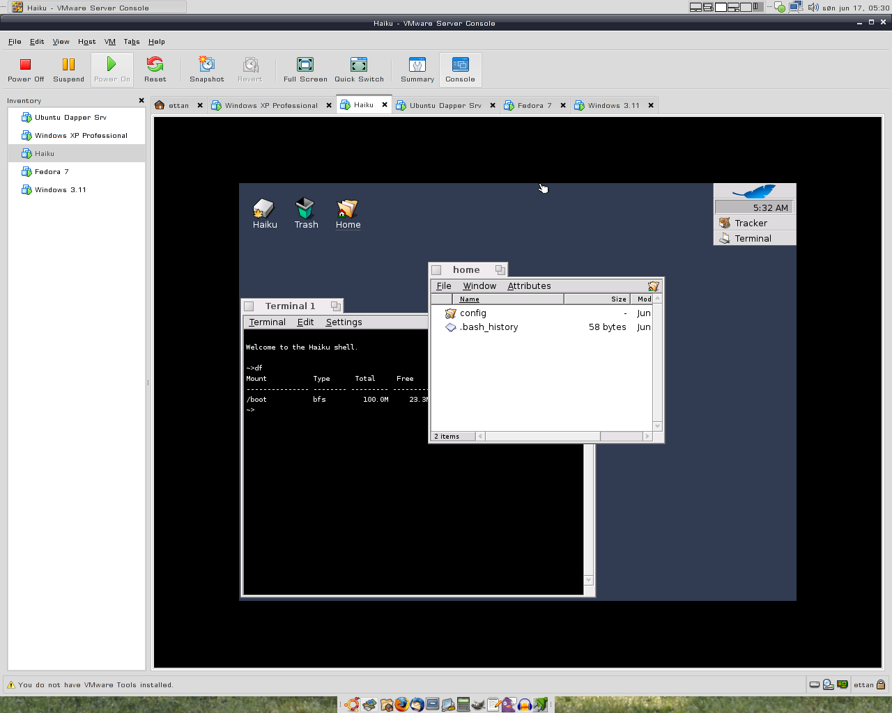Click the Reset VM icon
Image resolution: width=892 pixels, height=713 pixels.
pos(155,70)
